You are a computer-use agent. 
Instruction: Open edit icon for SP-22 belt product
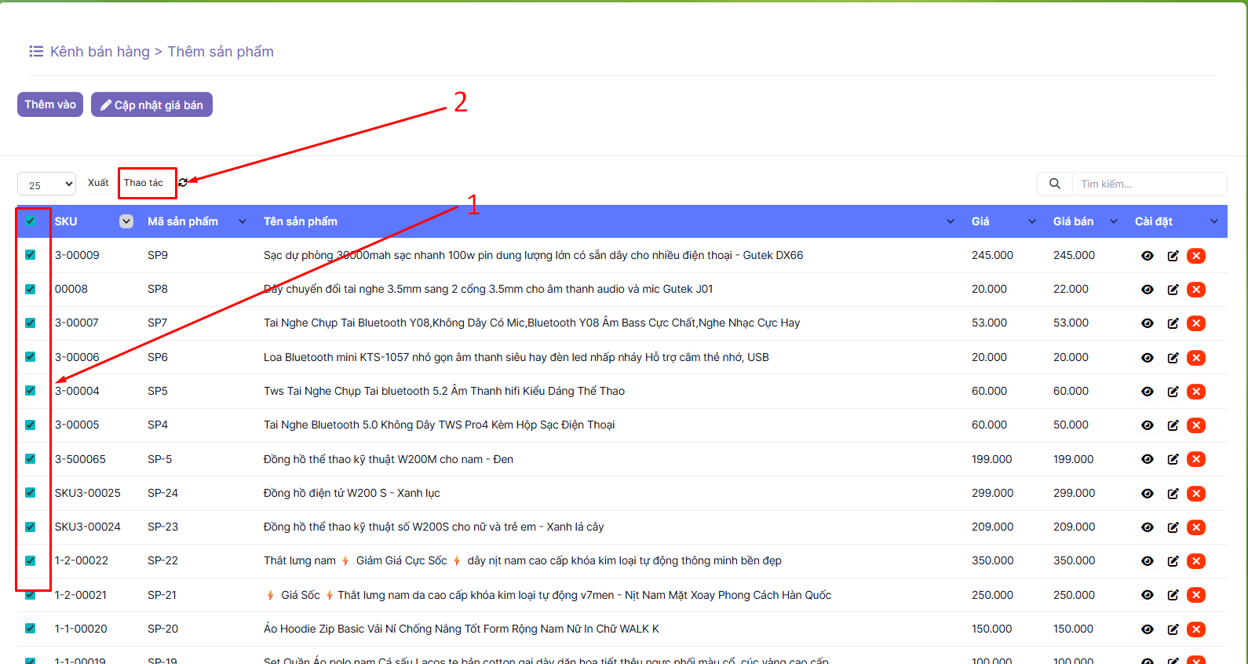pyautogui.click(x=1173, y=561)
